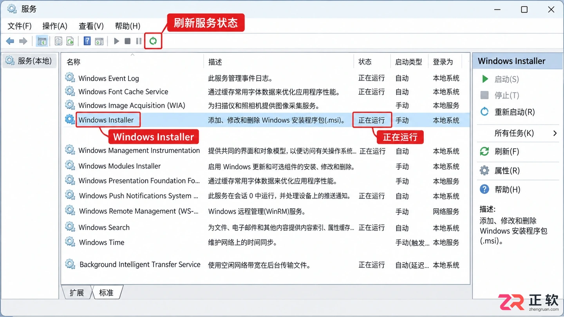Click 停止(T) in the actions pane
Viewport: 564px width, 317px height.
coord(507,95)
